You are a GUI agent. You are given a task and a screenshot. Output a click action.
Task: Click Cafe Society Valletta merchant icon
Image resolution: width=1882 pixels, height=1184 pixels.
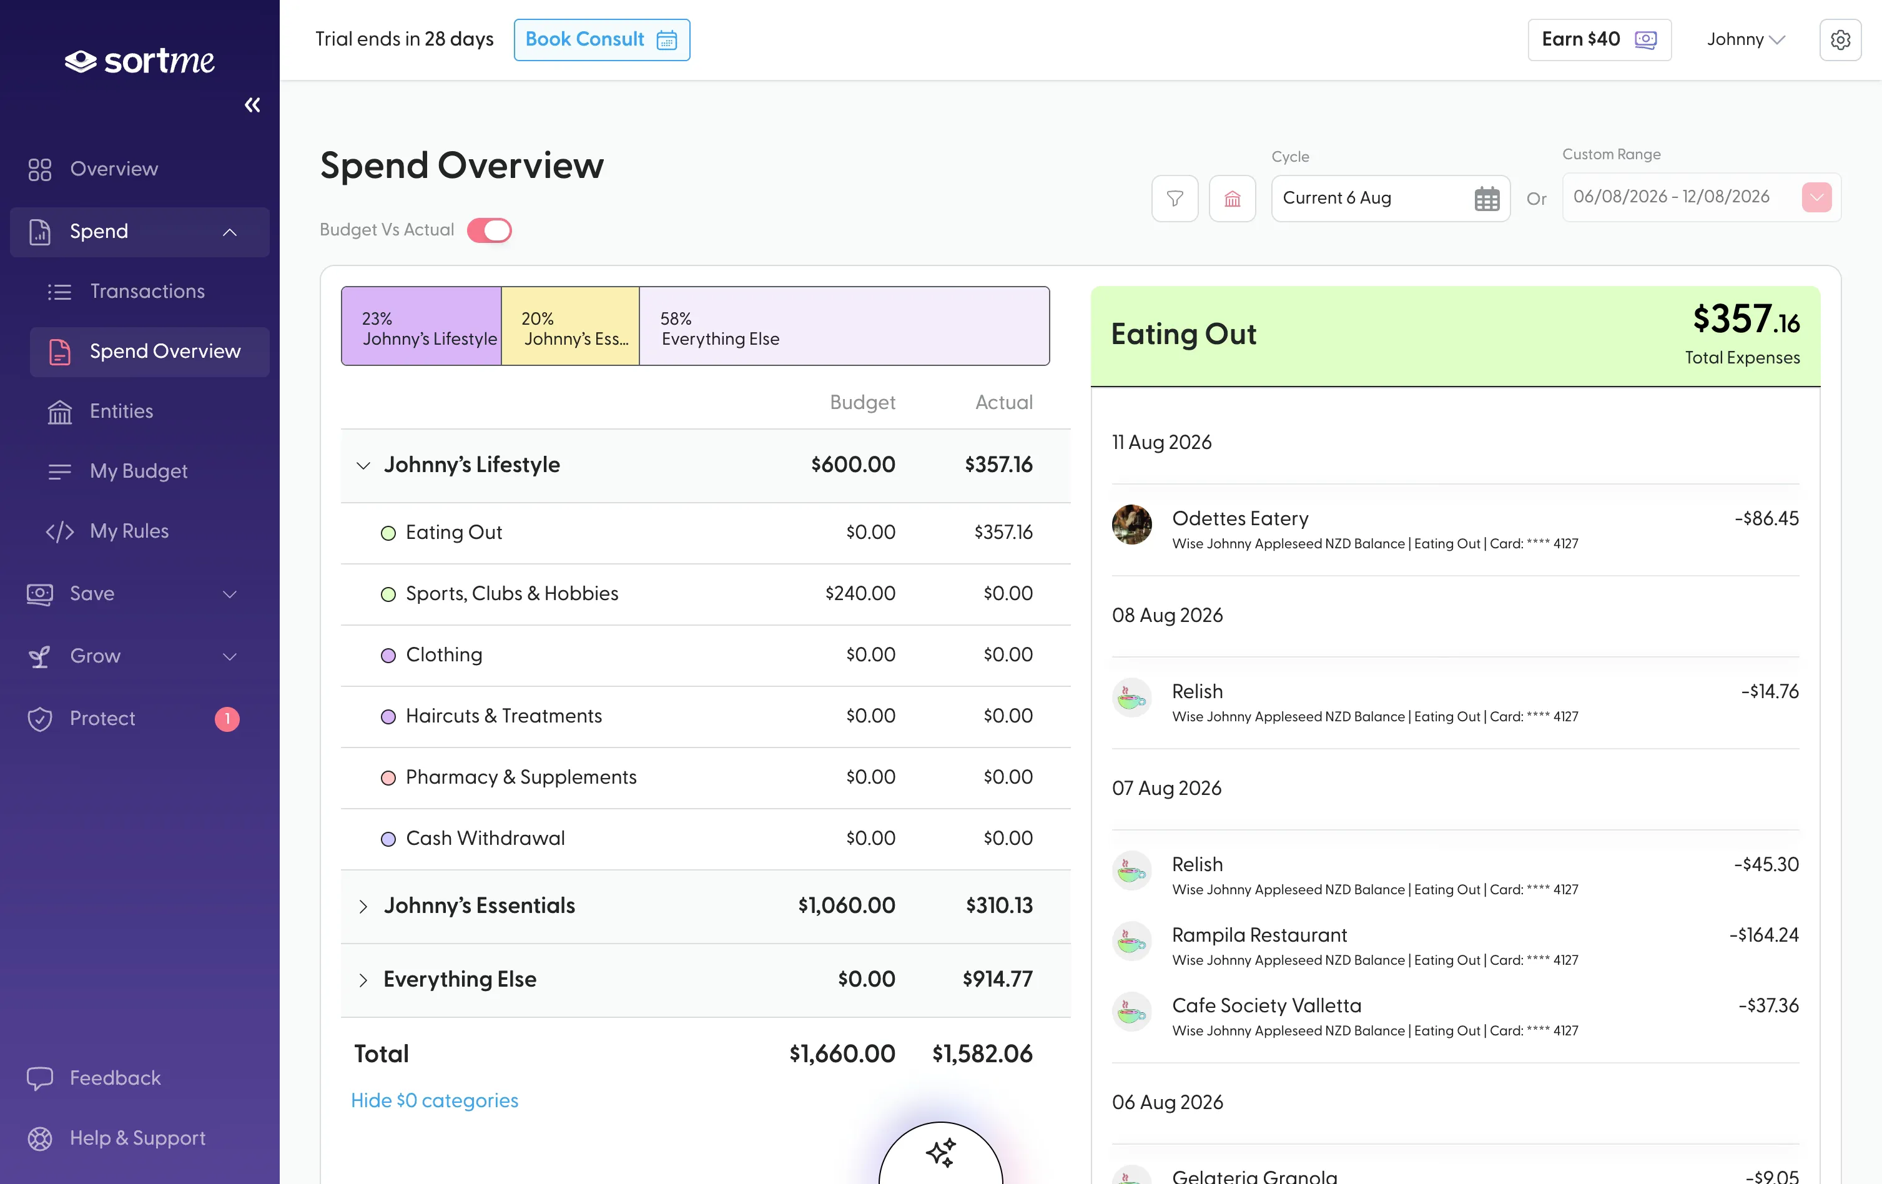click(x=1131, y=1011)
